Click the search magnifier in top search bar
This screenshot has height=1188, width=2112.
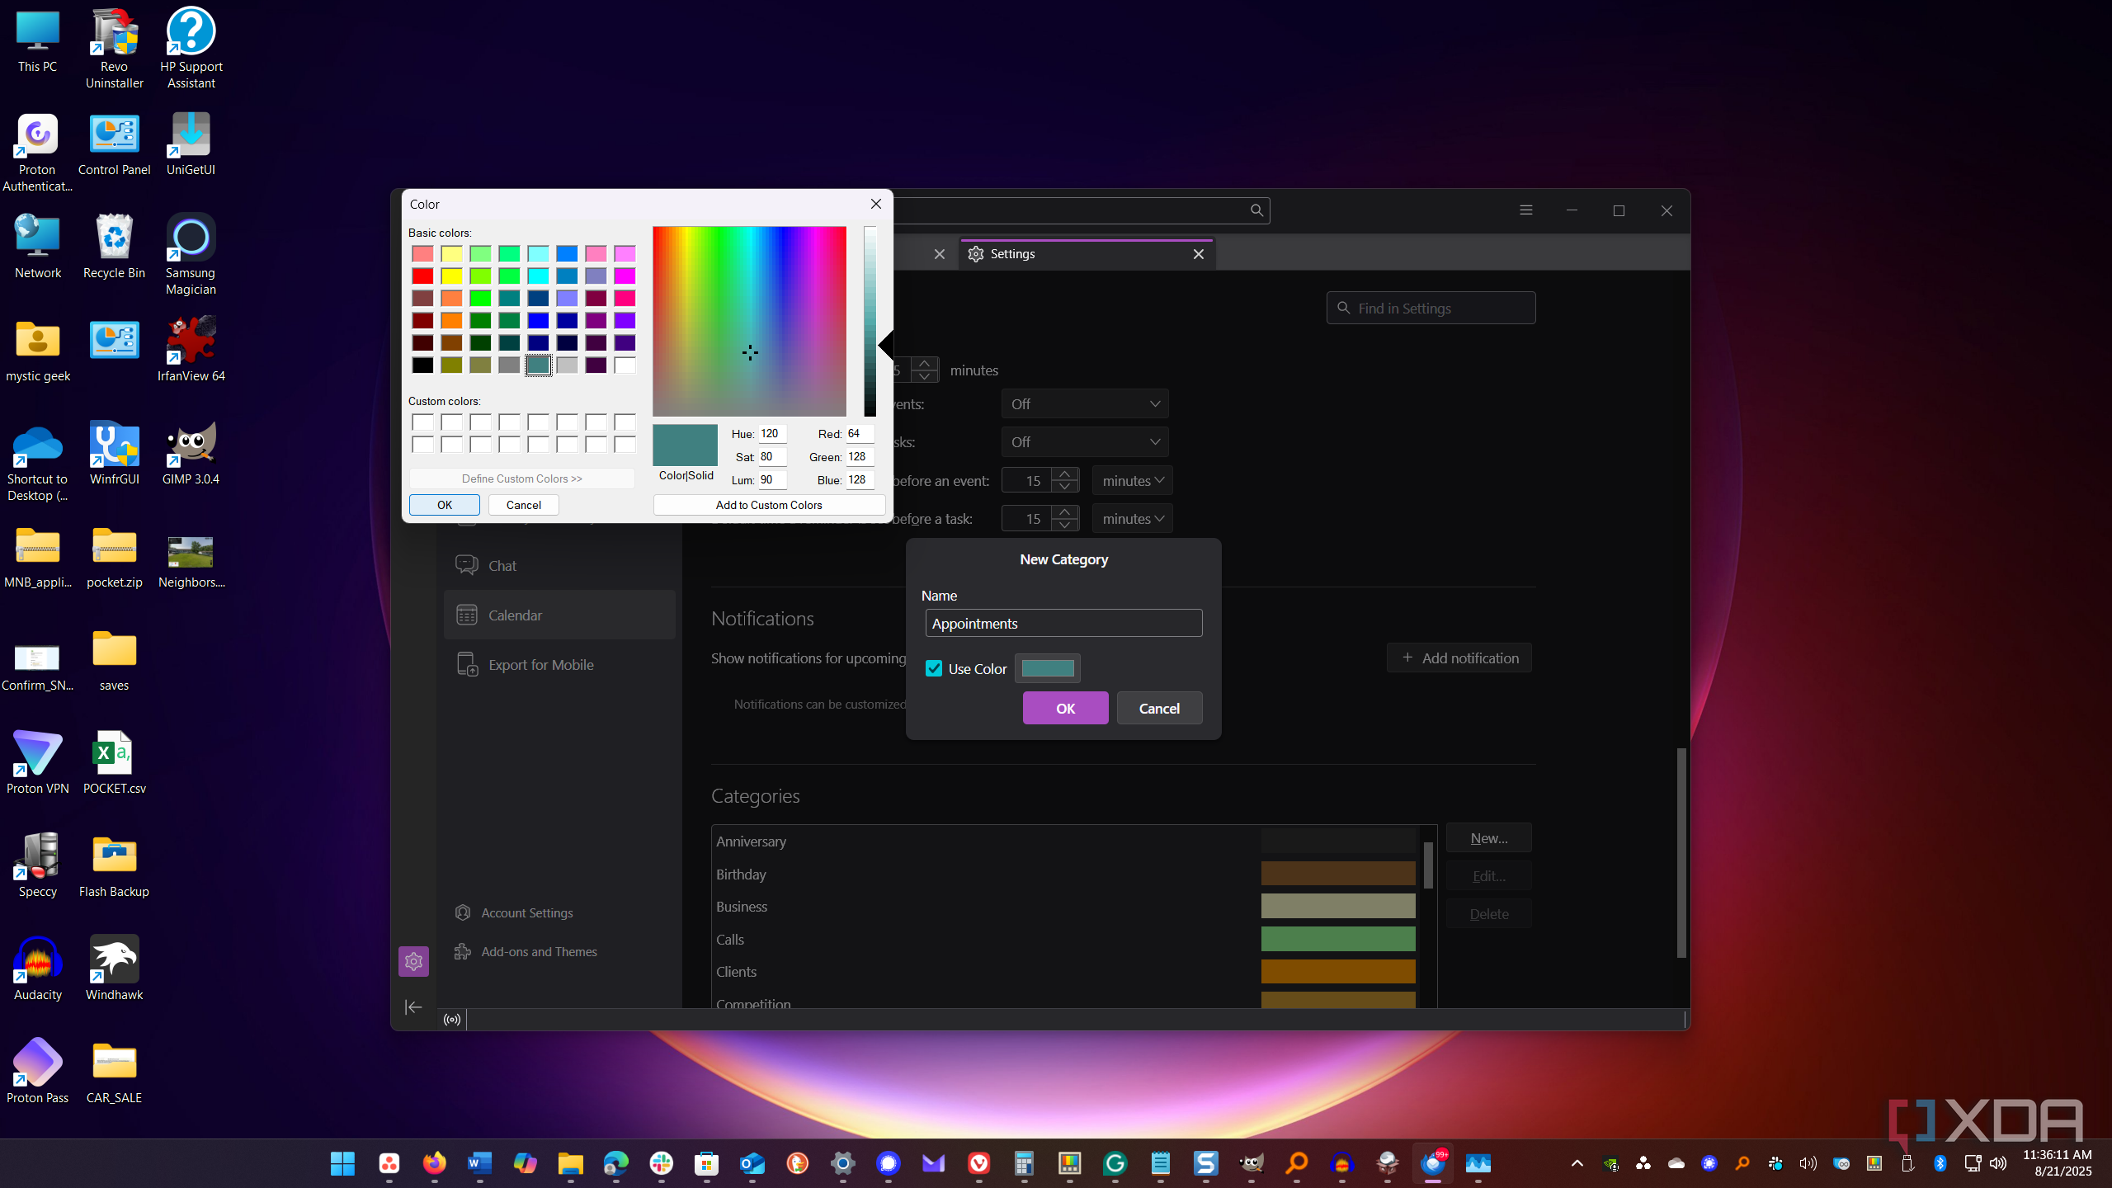tap(1256, 210)
